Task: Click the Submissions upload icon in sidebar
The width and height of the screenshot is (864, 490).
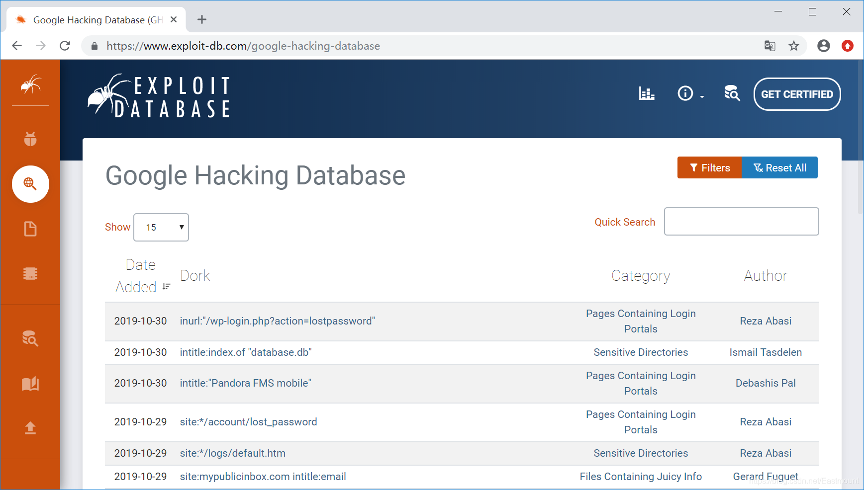Action: [30, 428]
